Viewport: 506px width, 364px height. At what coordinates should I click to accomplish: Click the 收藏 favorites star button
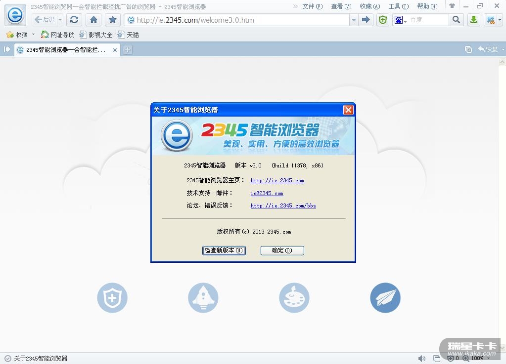coord(17,35)
